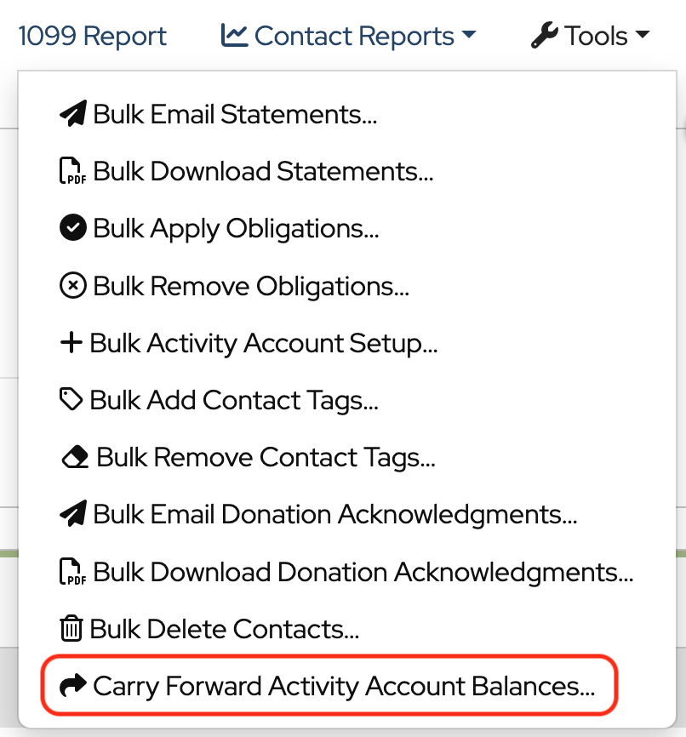686x737 pixels.
Task: Click the forward arrow icon for Carry Forward
Action: tap(73, 687)
